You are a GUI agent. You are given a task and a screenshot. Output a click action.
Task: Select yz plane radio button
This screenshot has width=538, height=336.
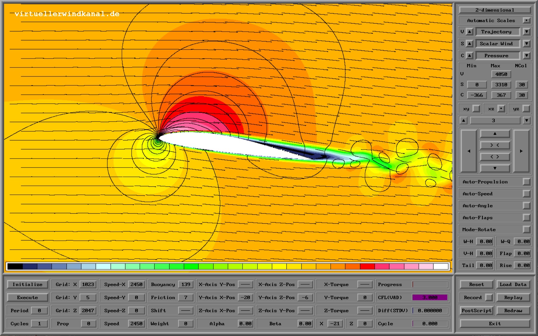[527, 109]
